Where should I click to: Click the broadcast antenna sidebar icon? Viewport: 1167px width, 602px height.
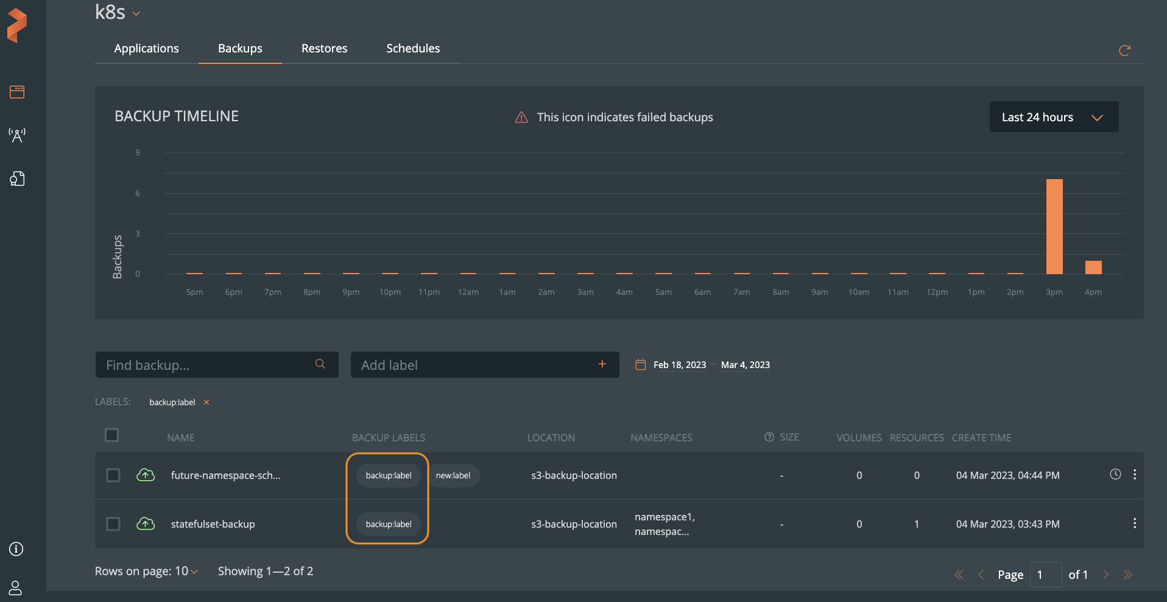pos(17,135)
